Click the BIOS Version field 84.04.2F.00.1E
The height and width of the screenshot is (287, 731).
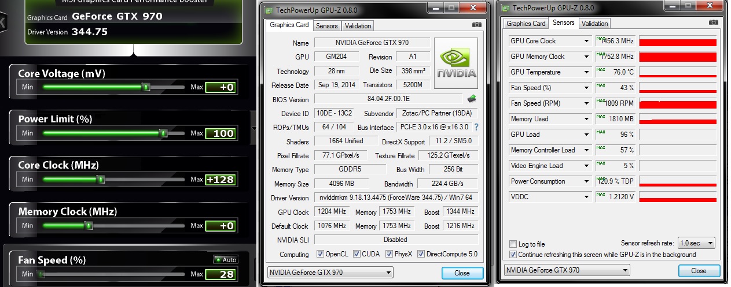(388, 99)
